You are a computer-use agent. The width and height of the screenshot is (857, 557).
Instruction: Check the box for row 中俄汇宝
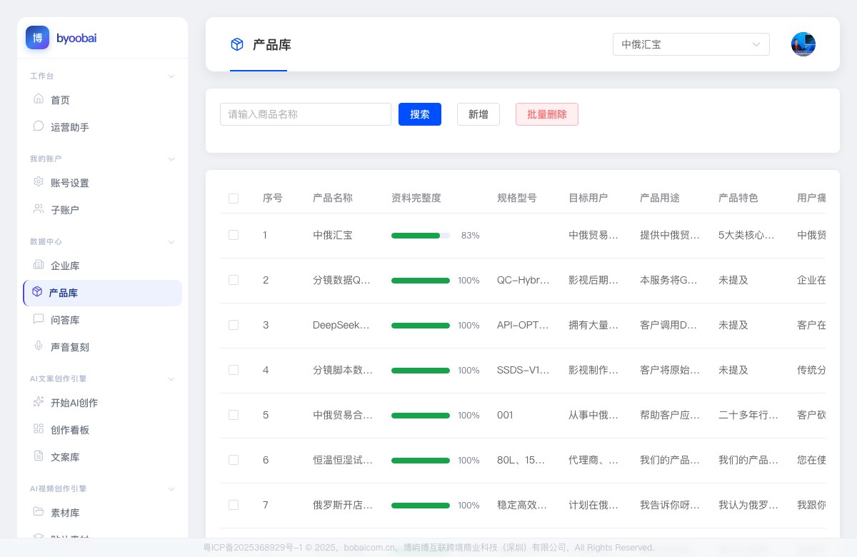[x=234, y=235]
